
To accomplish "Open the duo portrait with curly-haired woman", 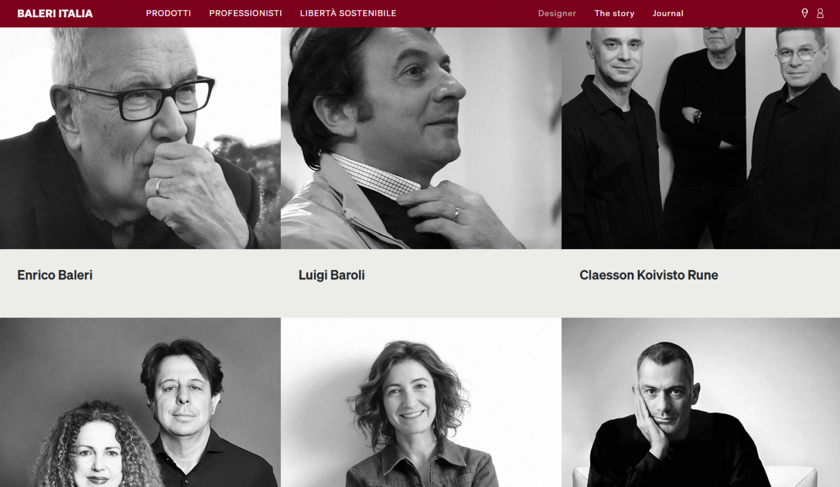I will click(140, 402).
